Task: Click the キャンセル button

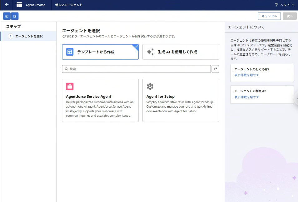Action: click(269, 16)
